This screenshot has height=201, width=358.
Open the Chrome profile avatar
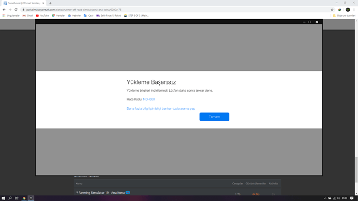click(348, 9)
